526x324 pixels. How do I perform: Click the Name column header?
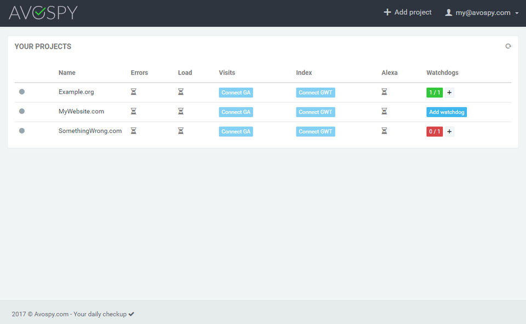[67, 73]
